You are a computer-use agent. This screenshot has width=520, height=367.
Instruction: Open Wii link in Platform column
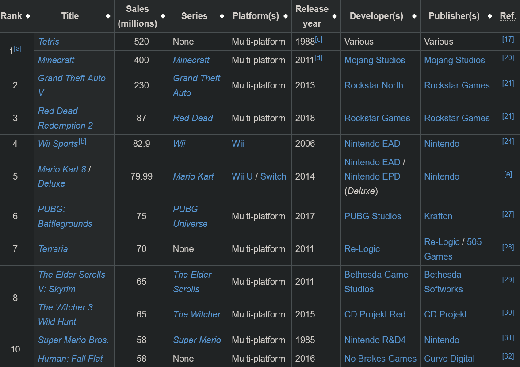click(238, 144)
